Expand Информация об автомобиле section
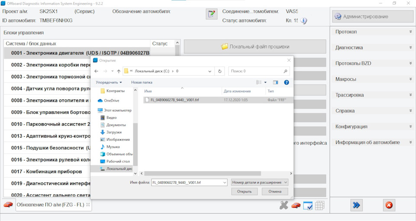The image size is (416, 221). (x=373, y=142)
